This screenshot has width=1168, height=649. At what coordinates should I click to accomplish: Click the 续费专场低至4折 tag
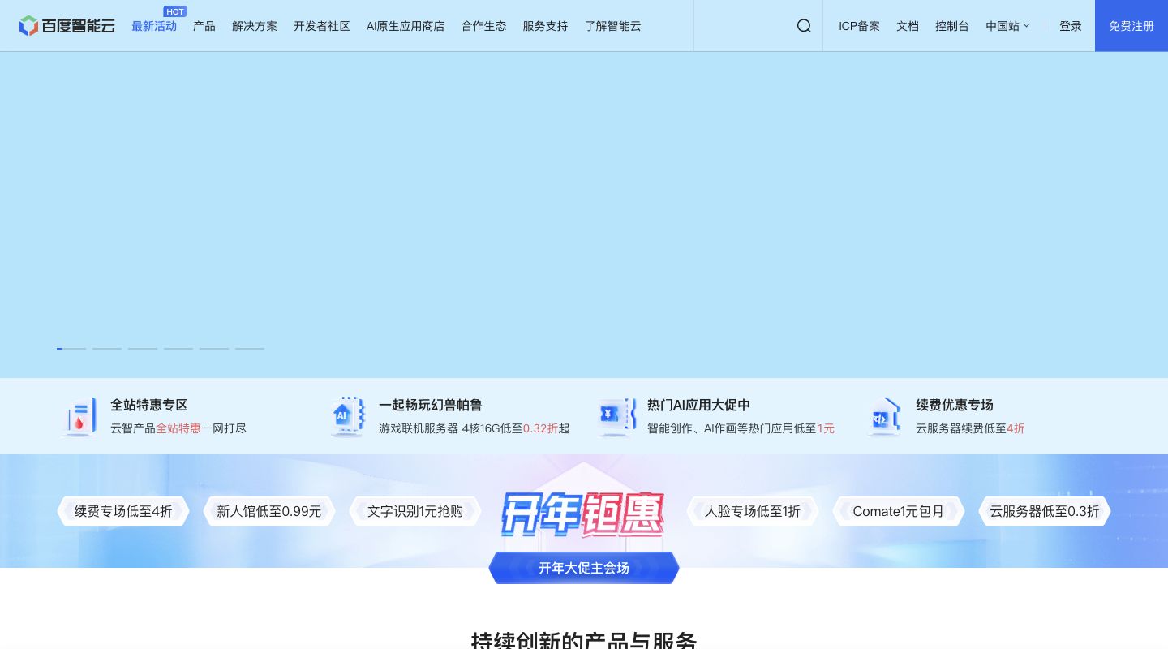coord(123,511)
